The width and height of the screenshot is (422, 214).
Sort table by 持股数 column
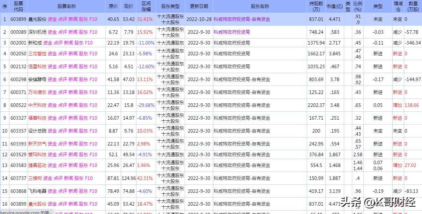316,6
